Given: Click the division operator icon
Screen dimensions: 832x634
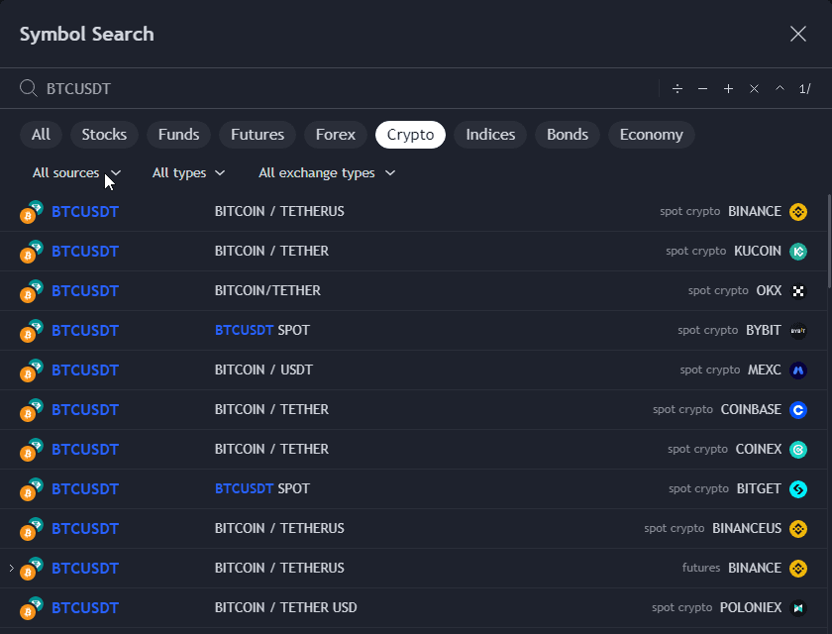Looking at the screenshot, I should [x=677, y=89].
